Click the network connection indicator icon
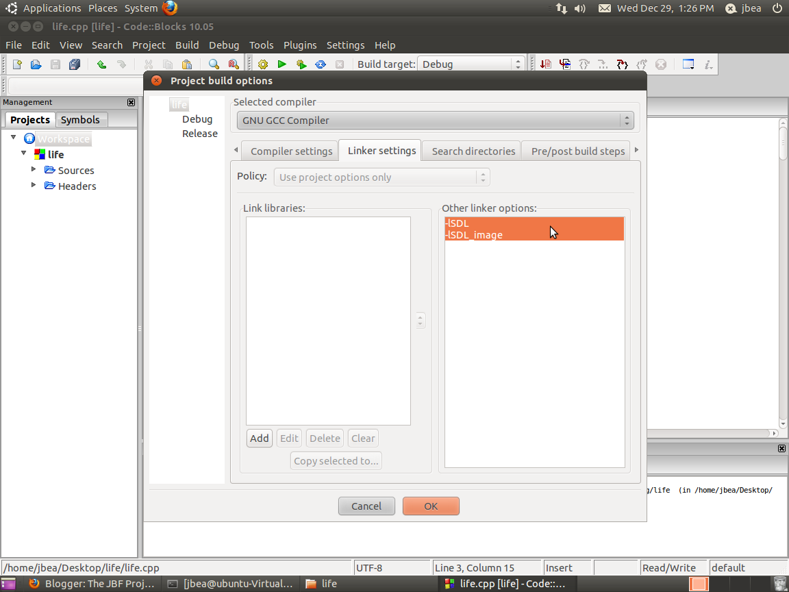The width and height of the screenshot is (789, 592). pyautogui.click(x=561, y=8)
